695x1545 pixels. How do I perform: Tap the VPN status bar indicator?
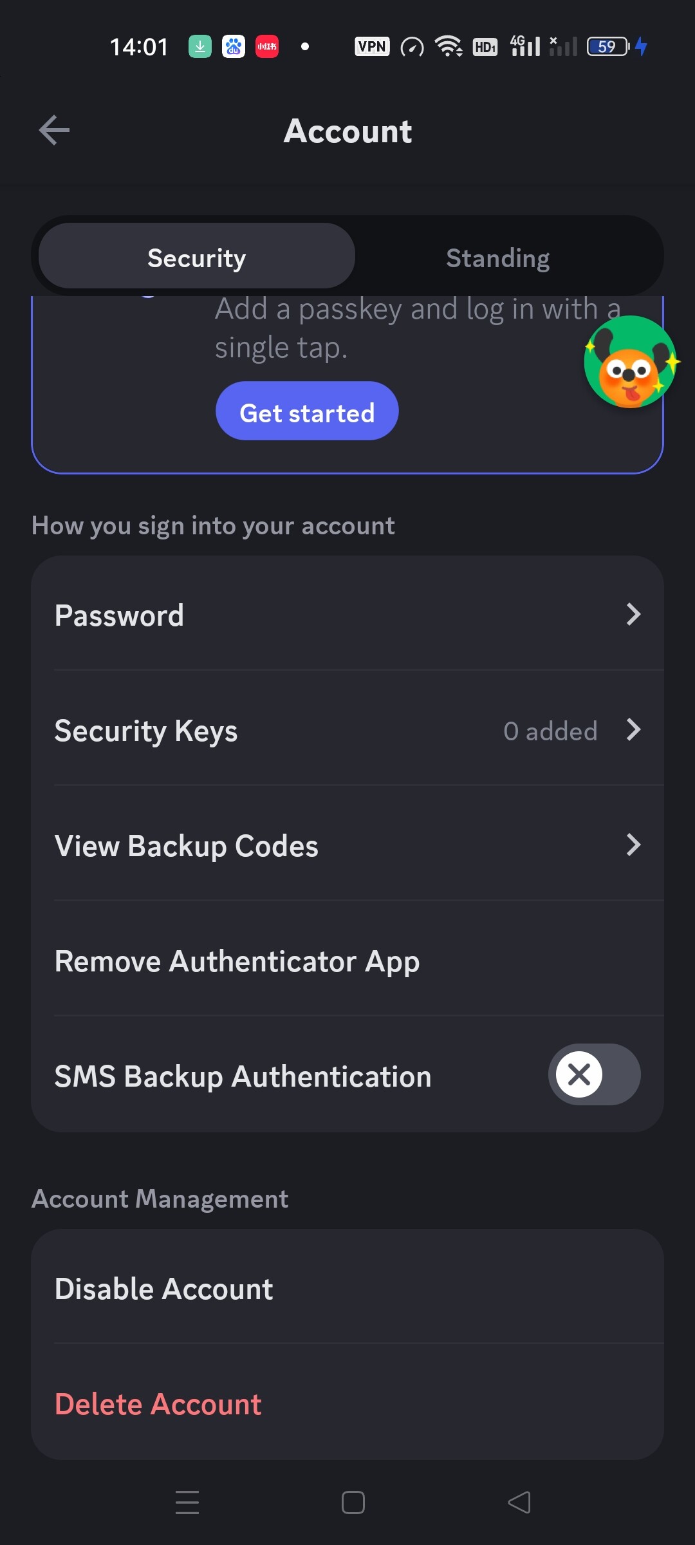tap(372, 46)
